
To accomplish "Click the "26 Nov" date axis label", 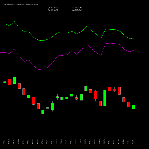I will coord(104,142).
